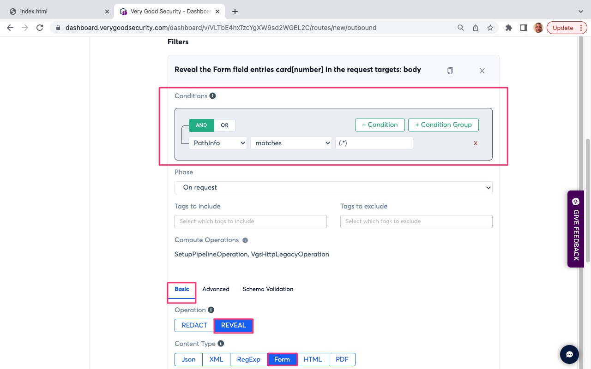Open Tags to exclude selector
This screenshot has height=369, width=591.
click(416, 221)
